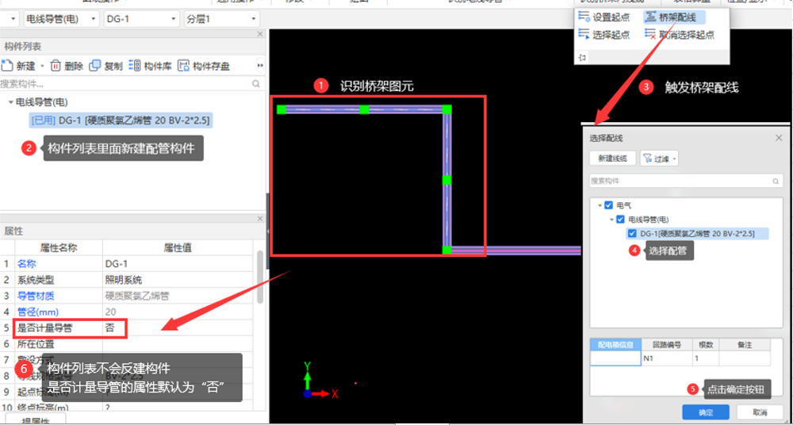Collapse the 电线导管(电) tree node in 构件列表

coord(10,102)
